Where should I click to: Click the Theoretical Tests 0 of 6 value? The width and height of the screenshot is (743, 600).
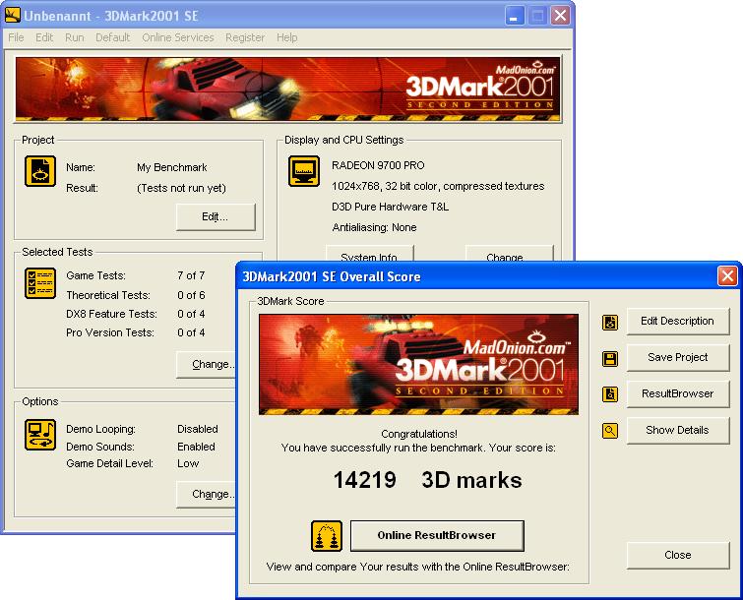[x=191, y=295]
